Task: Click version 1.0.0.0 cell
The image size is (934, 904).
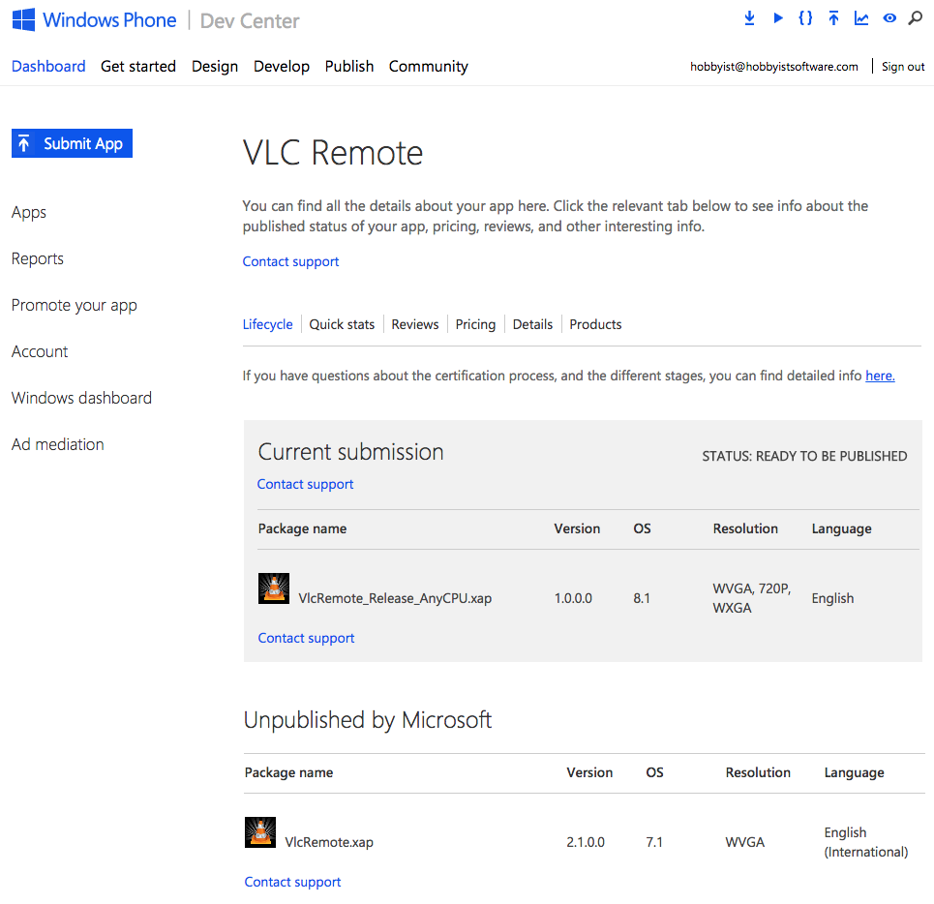Action: pyautogui.click(x=573, y=598)
